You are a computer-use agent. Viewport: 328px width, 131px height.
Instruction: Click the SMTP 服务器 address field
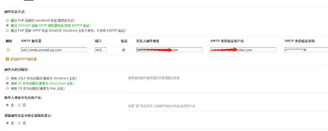click(x=54, y=50)
